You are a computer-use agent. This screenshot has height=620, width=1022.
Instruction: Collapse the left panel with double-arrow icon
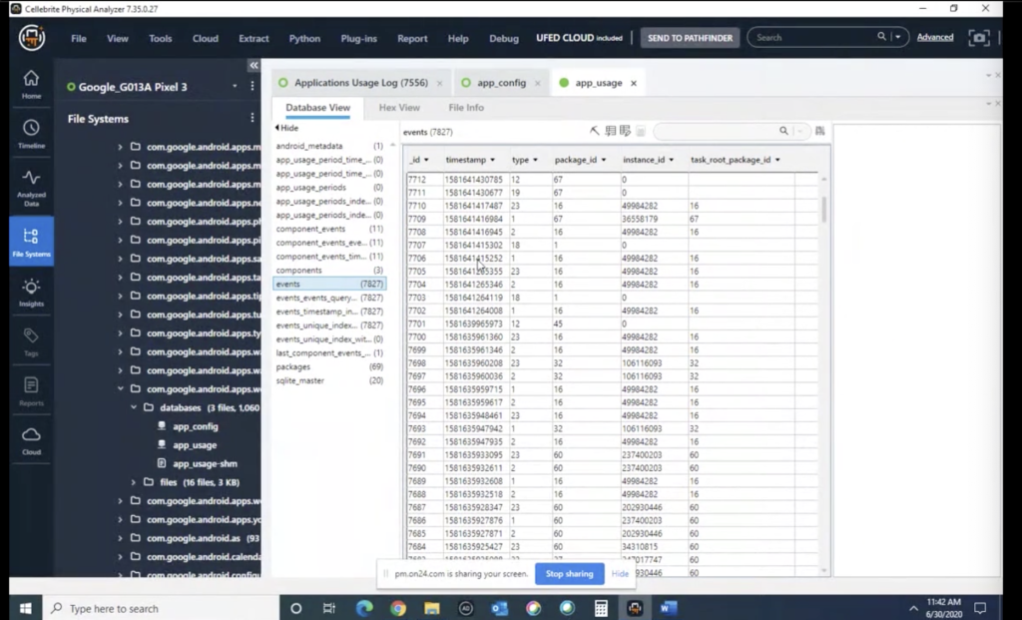click(x=254, y=65)
